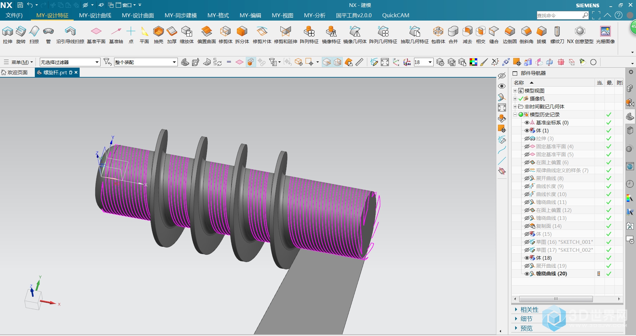Select the 修剪体 trim body tool
The height and width of the screenshot is (336, 636).
point(226,35)
